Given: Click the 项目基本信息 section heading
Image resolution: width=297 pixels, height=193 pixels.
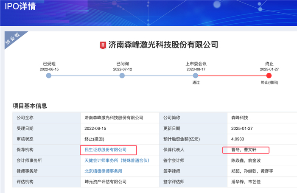Looking at the screenshot, I should (x=30, y=106).
